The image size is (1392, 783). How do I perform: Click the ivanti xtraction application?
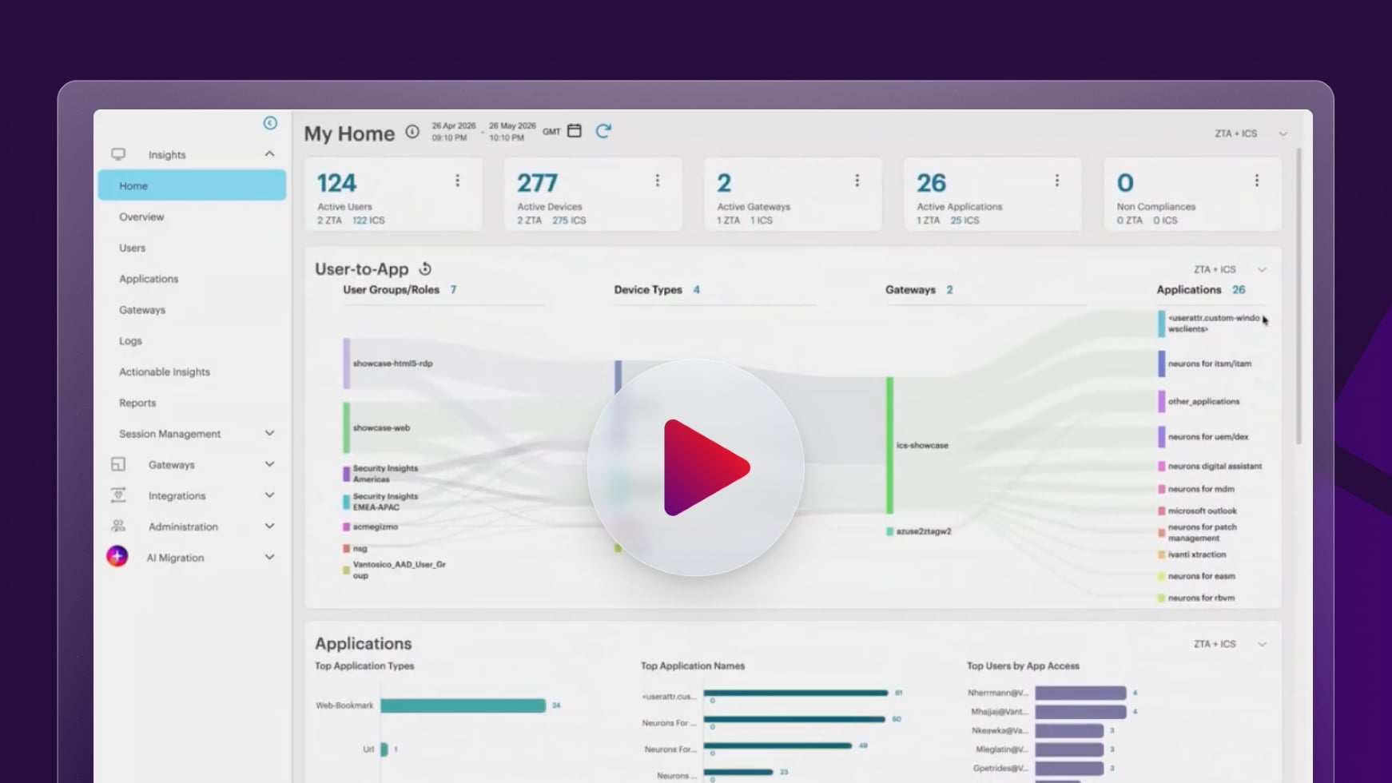[1196, 554]
